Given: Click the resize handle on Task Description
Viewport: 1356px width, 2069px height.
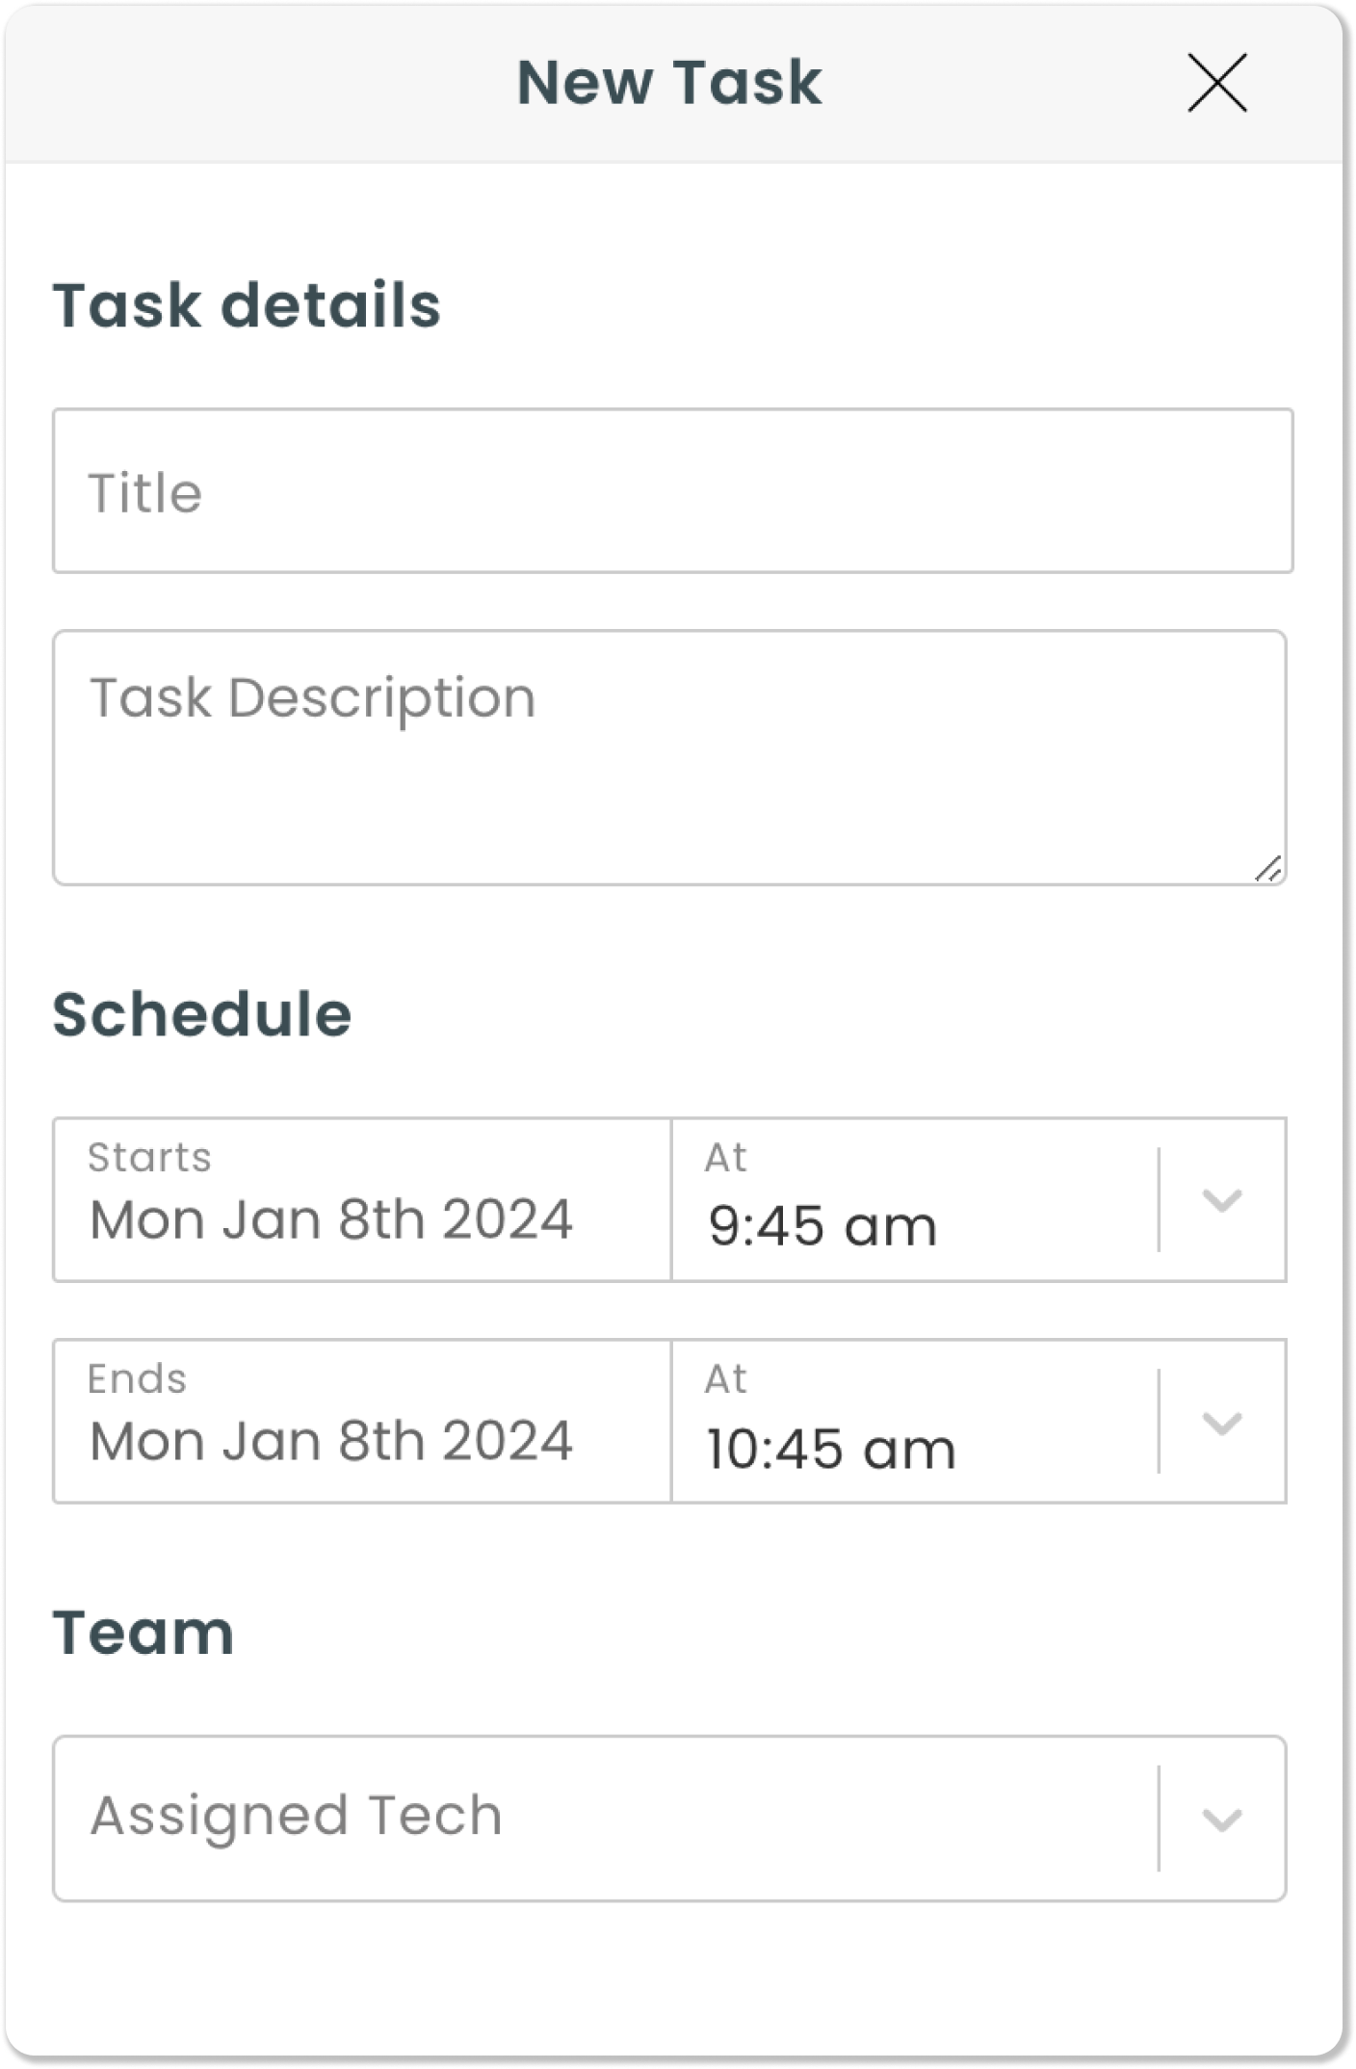Looking at the screenshot, I should [1270, 868].
